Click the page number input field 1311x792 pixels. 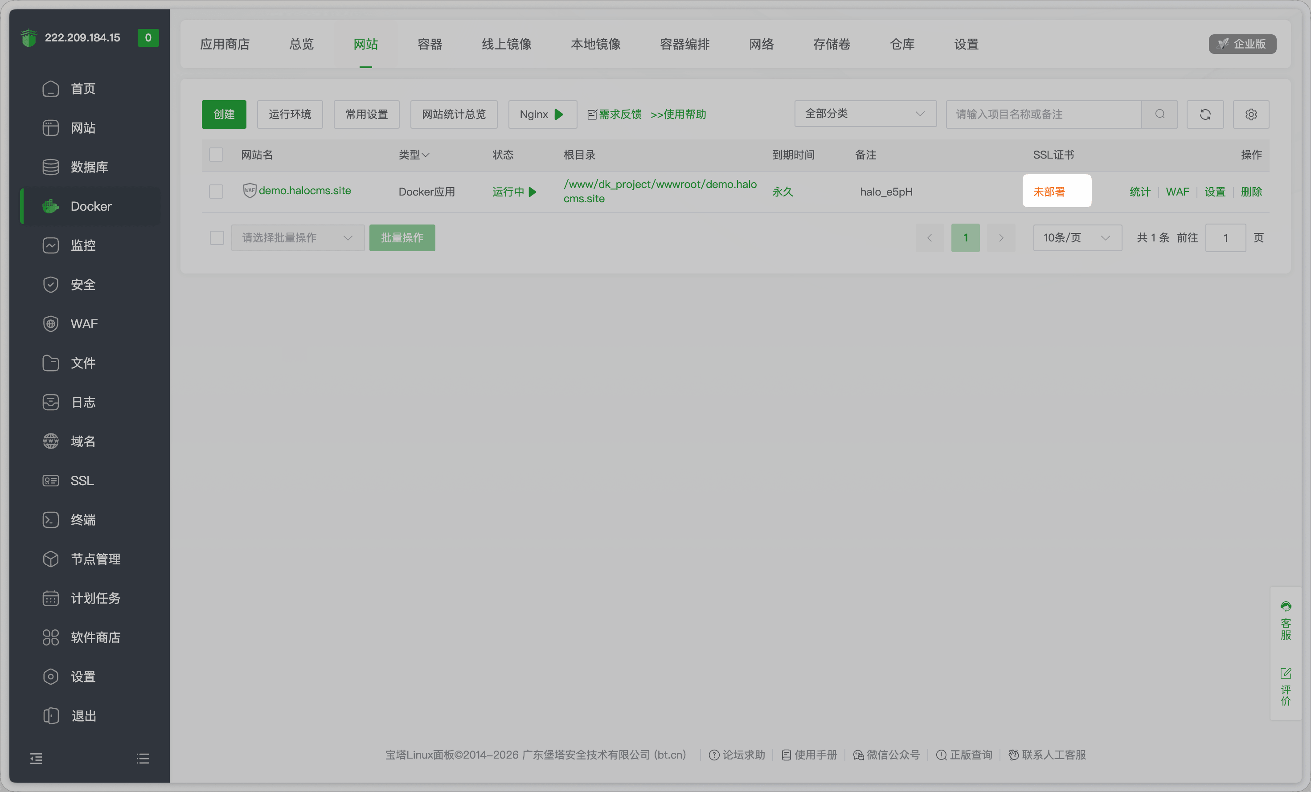click(1225, 238)
